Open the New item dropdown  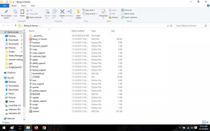point(89,10)
